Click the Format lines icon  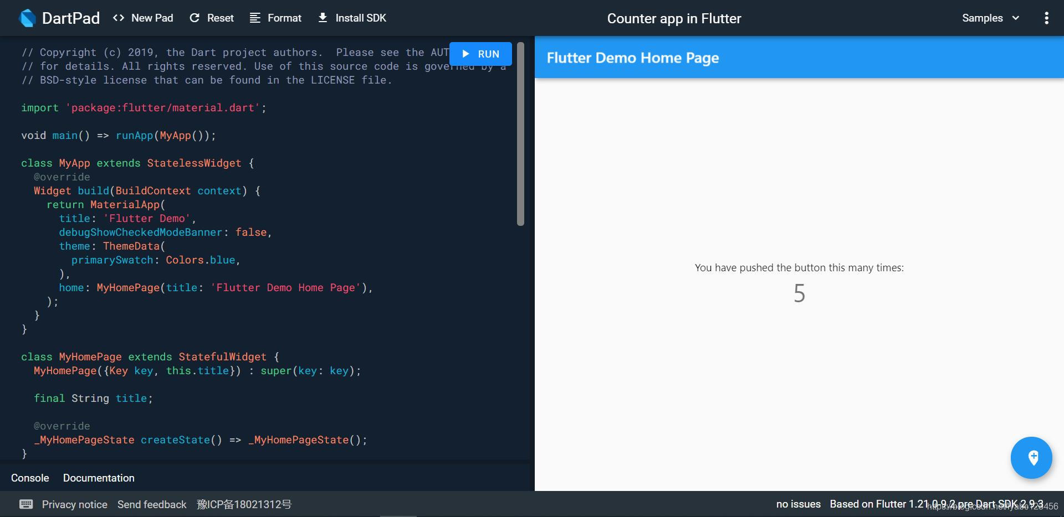point(255,18)
